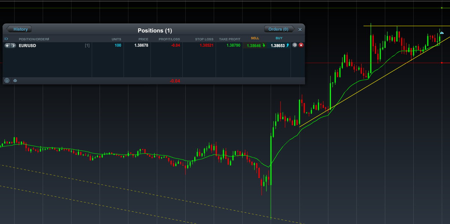Click total profit/loss in panel footer
The width and height of the screenshot is (450, 224).
tap(175, 81)
